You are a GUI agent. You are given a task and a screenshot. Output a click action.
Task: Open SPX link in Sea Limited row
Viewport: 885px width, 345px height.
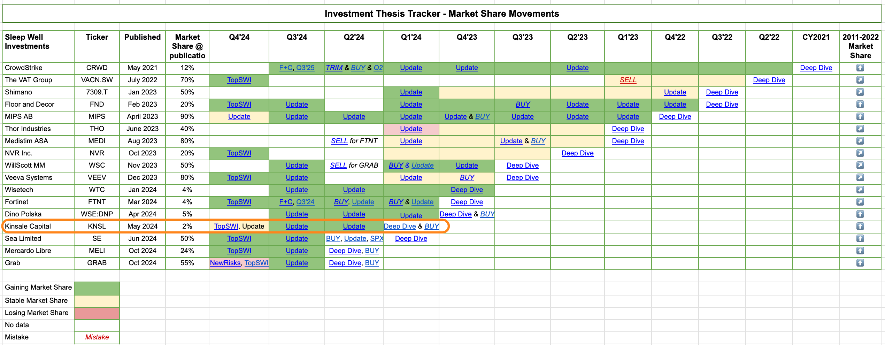tap(377, 239)
